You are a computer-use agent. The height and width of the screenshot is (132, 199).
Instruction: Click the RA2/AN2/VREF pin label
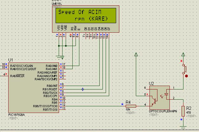(x=47, y=72)
